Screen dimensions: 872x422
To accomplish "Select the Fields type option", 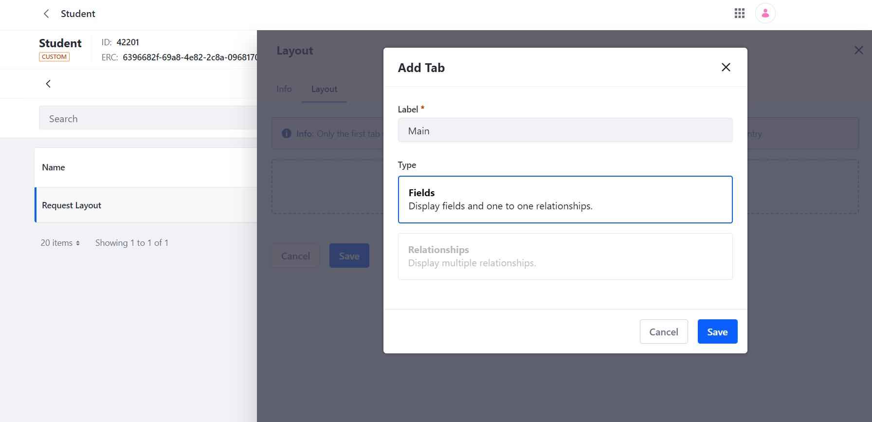I will tap(565, 200).
